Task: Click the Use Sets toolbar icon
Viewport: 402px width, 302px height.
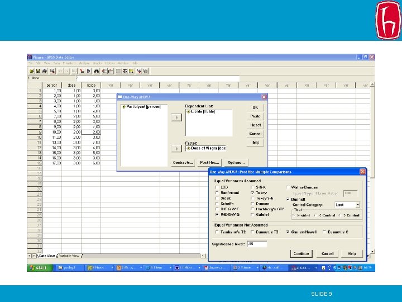Action: tap(145, 71)
